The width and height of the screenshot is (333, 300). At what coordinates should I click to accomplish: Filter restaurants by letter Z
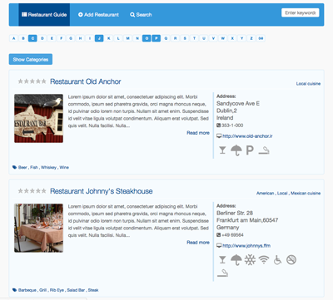tap(251, 38)
